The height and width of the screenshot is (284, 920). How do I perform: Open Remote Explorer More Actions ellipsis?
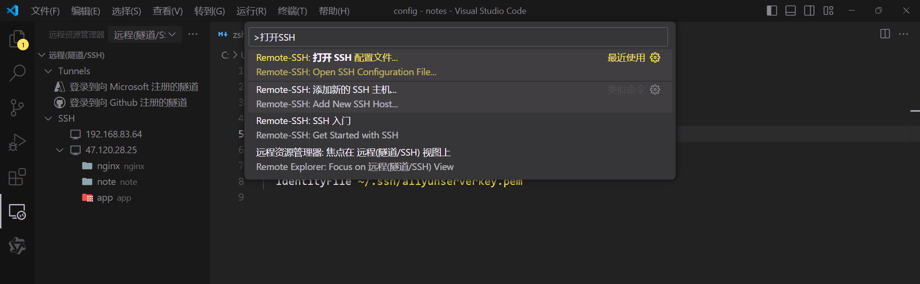point(193,34)
